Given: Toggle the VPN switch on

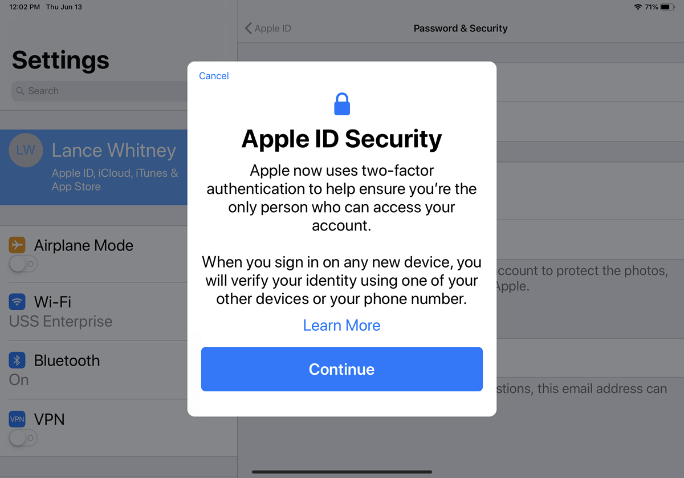Looking at the screenshot, I should click(23, 438).
